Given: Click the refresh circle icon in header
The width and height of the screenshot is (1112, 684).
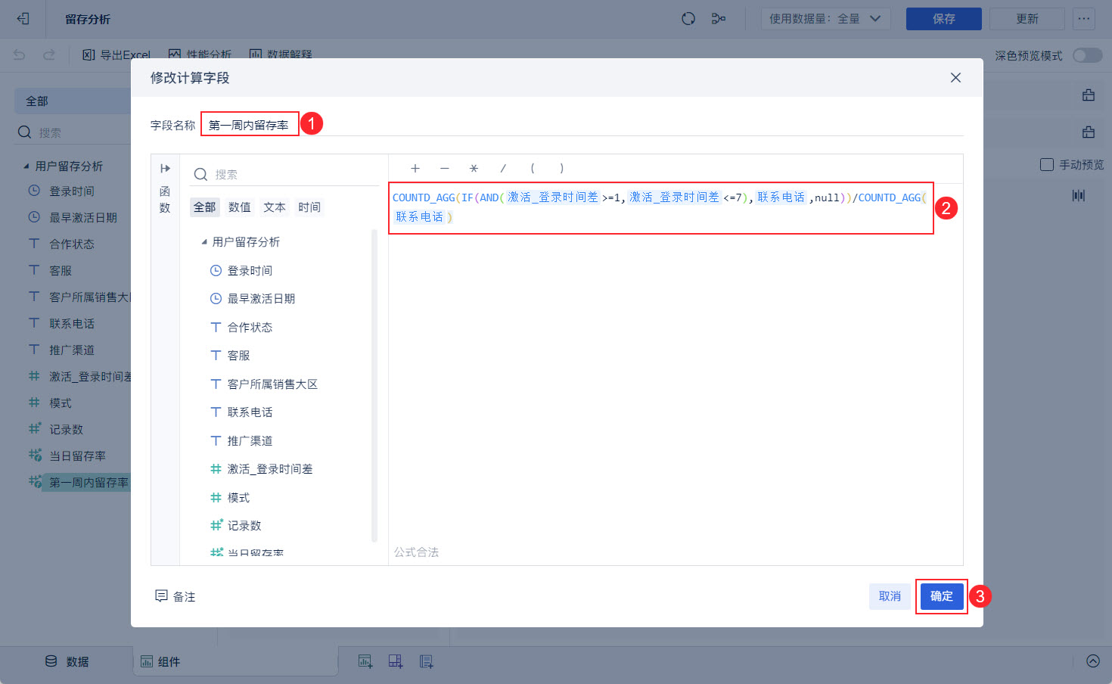Looking at the screenshot, I should tap(688, 19).
